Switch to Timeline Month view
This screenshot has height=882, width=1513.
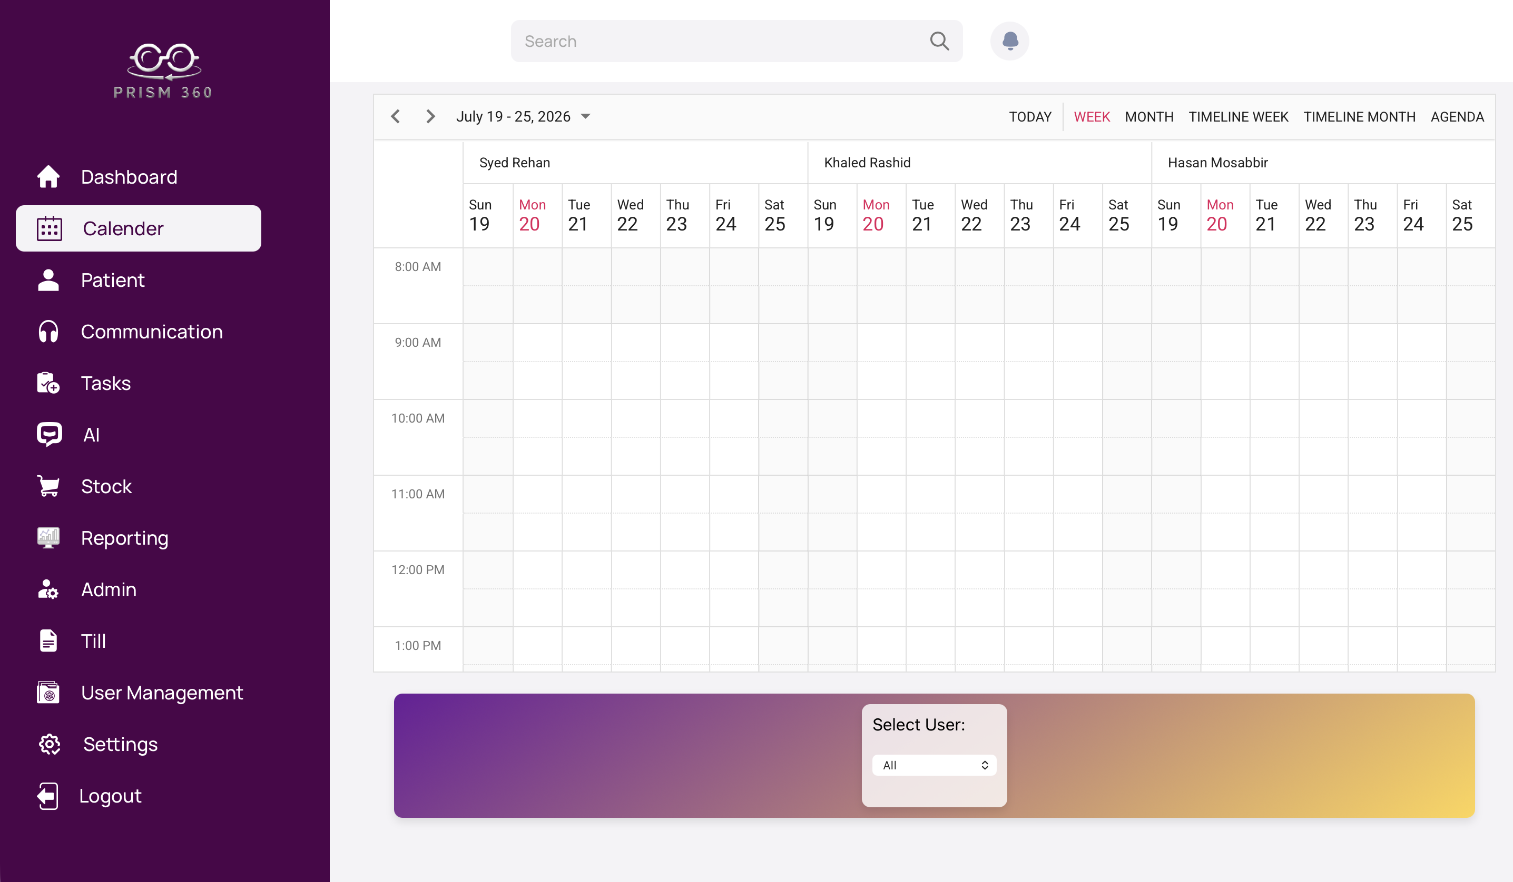(1359, 117)
